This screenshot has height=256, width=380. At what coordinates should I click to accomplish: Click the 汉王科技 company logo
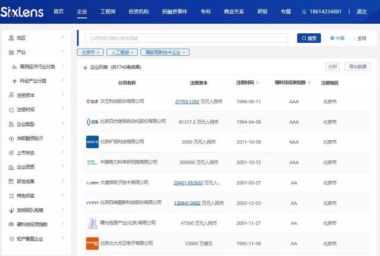pos(93,102)
